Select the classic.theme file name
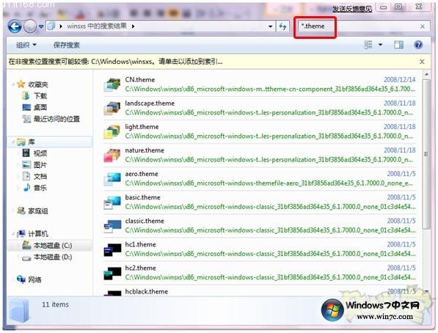 (145, 221)
